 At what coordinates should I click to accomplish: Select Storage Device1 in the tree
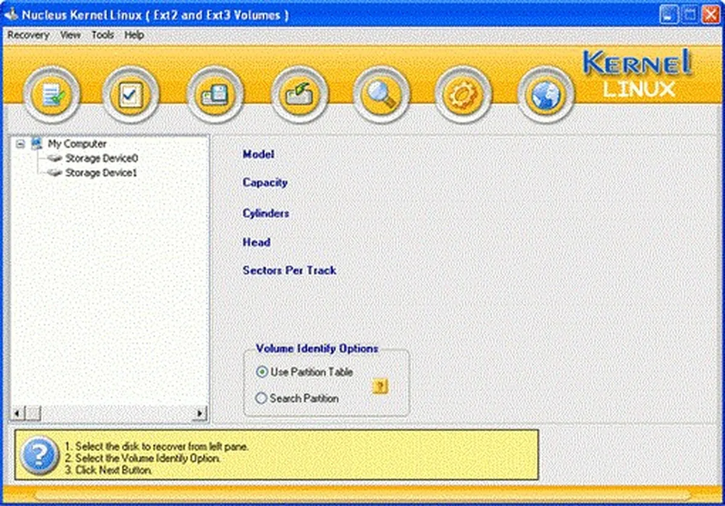pyautogui.click(x=101, y=173)
